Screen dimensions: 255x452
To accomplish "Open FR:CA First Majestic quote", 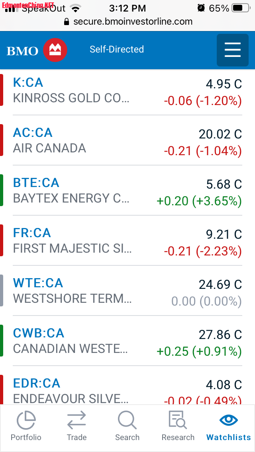I will click(32, 233).
